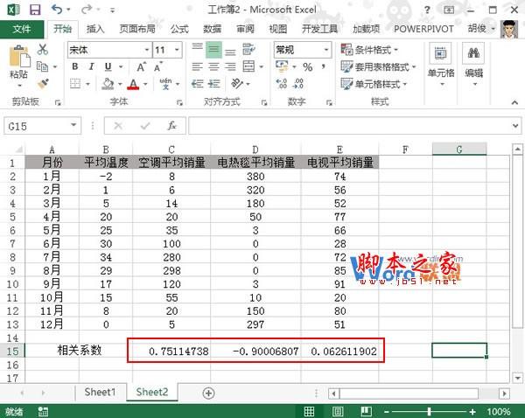Click the new sheet plus icon
525x418 pixels.
[208, 393]
